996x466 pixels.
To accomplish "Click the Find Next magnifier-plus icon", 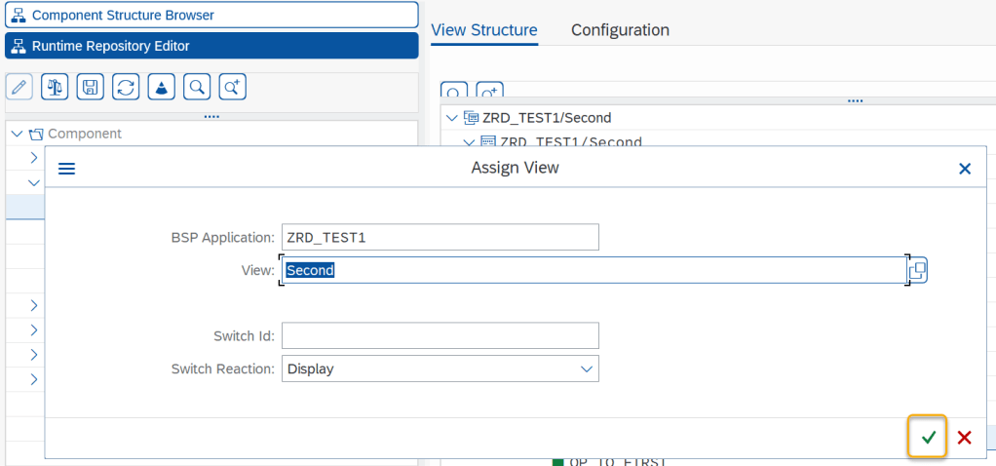I will (x=232, y=88).
